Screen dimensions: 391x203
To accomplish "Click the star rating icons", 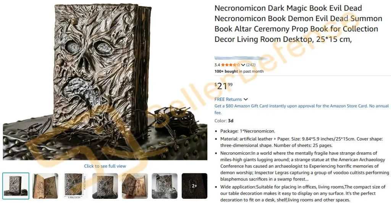I will pyautogui.click(x=230, y=65).
